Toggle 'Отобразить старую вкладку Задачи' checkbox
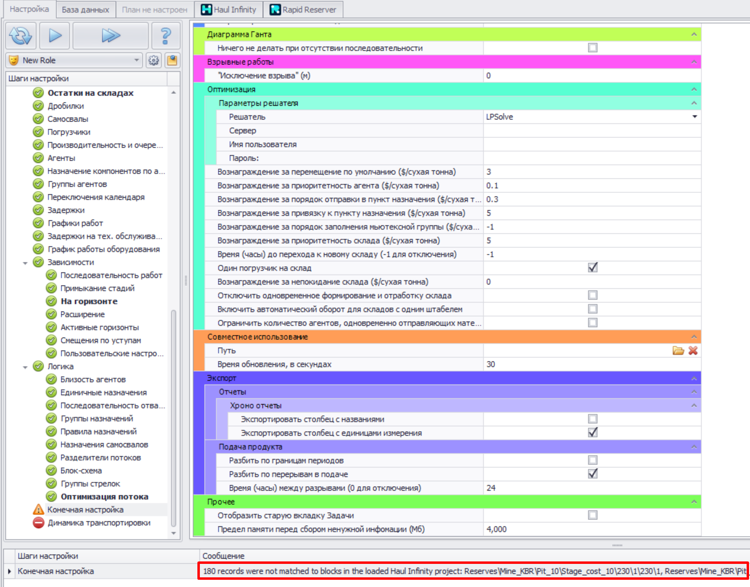 (x=593, y=515)
